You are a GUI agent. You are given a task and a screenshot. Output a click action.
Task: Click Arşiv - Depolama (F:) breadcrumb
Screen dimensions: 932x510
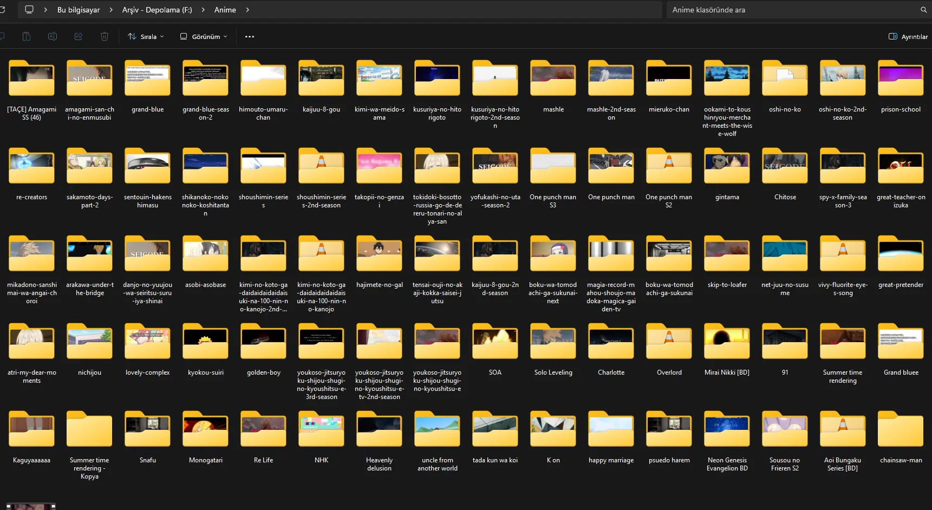[157, 10]
